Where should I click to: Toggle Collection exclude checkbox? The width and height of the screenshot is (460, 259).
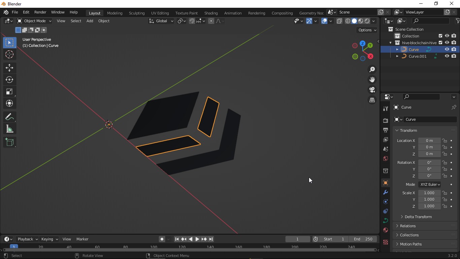pyautogui.click(x=440, y=36)
